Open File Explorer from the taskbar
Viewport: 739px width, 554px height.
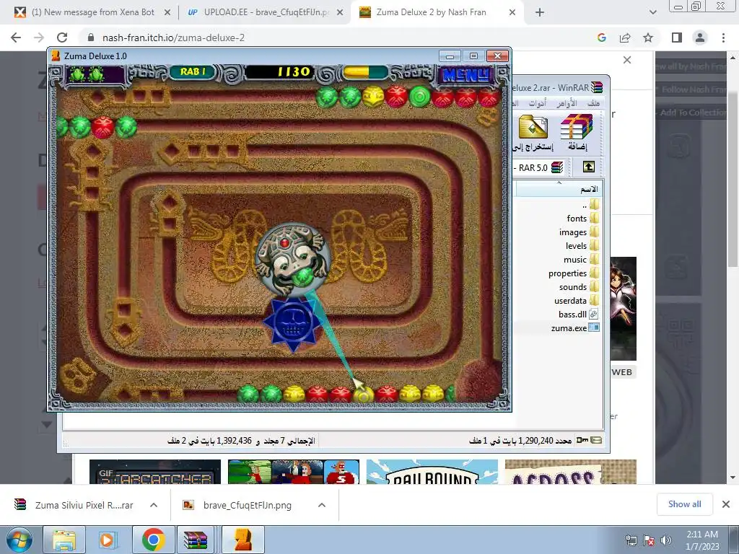[64, 540]
